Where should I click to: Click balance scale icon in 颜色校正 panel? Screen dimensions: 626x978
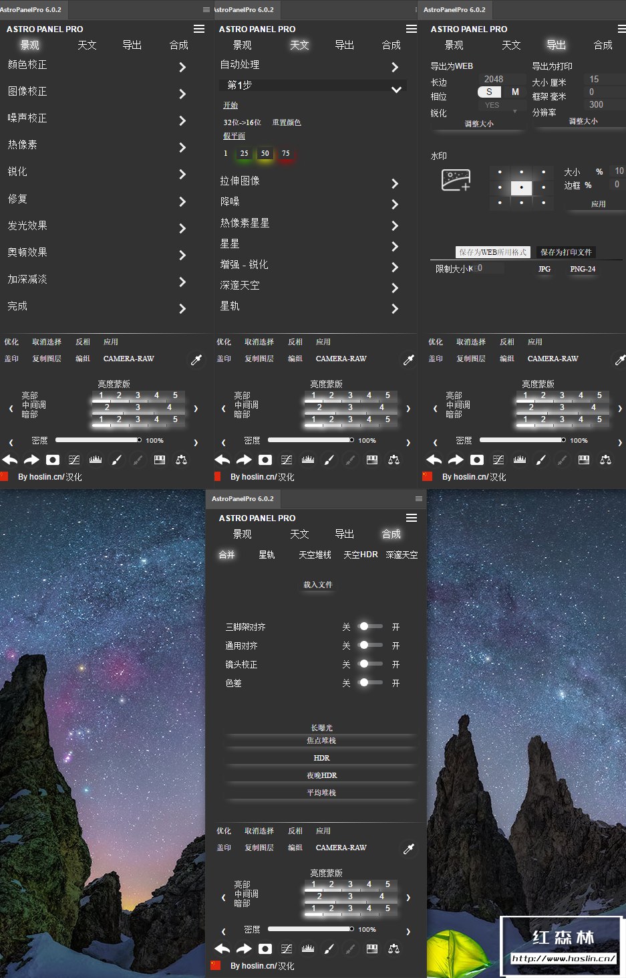(181, 460)
